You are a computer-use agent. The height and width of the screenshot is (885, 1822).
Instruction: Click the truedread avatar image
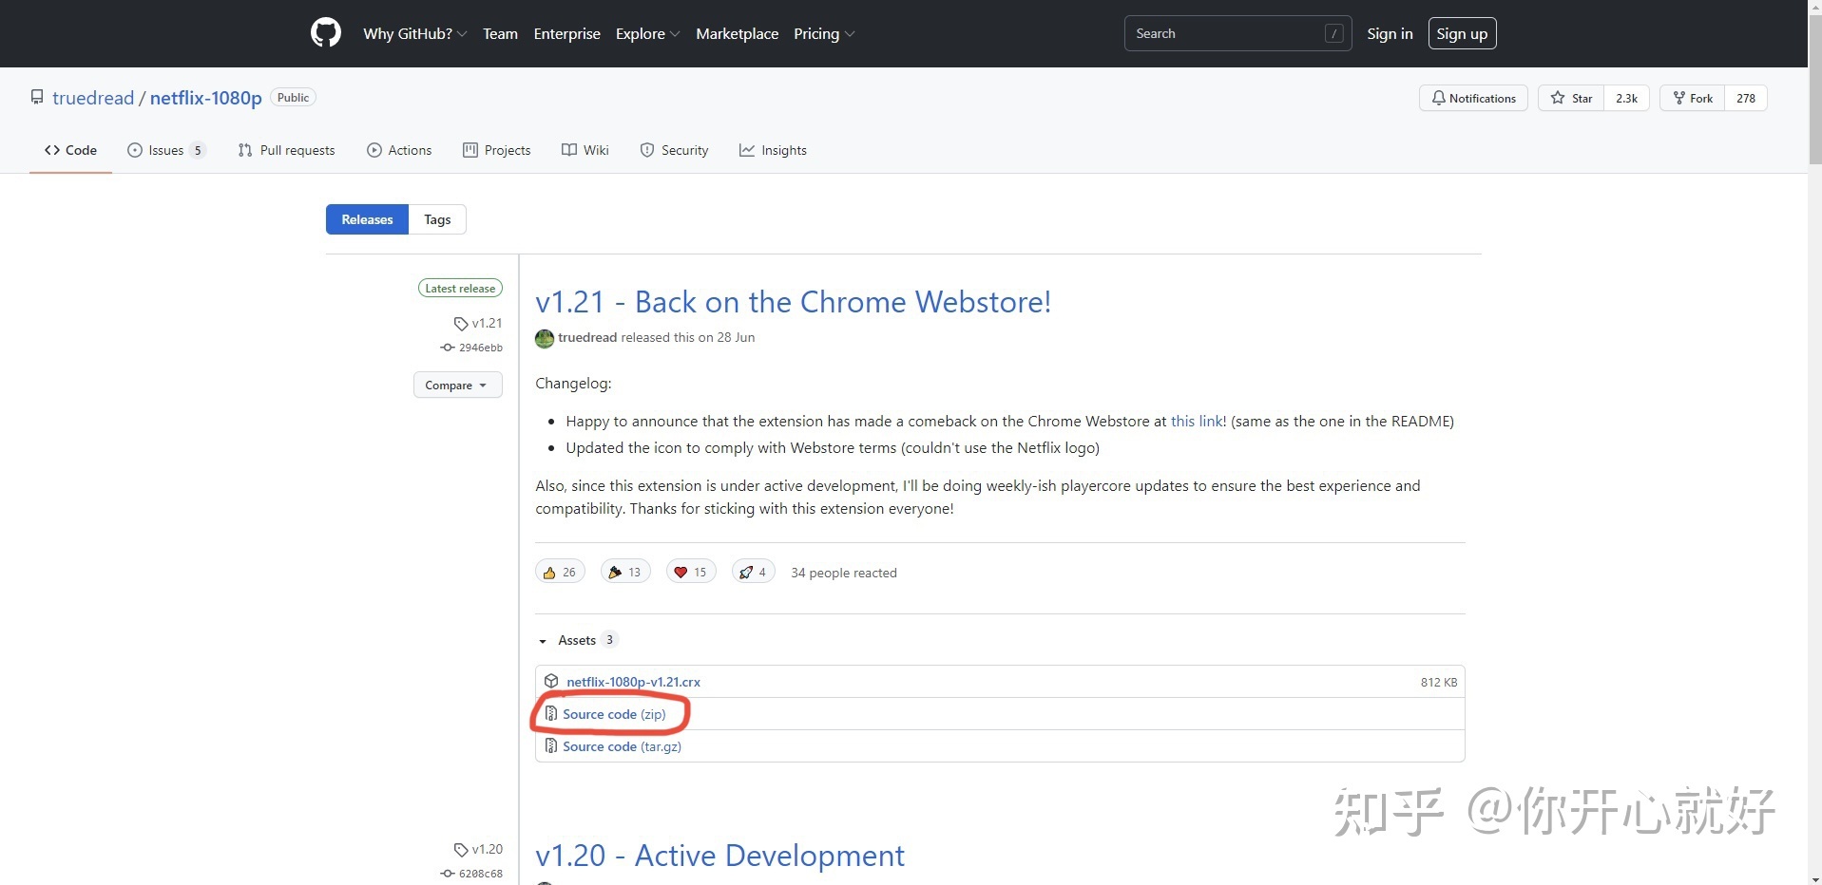545,338
